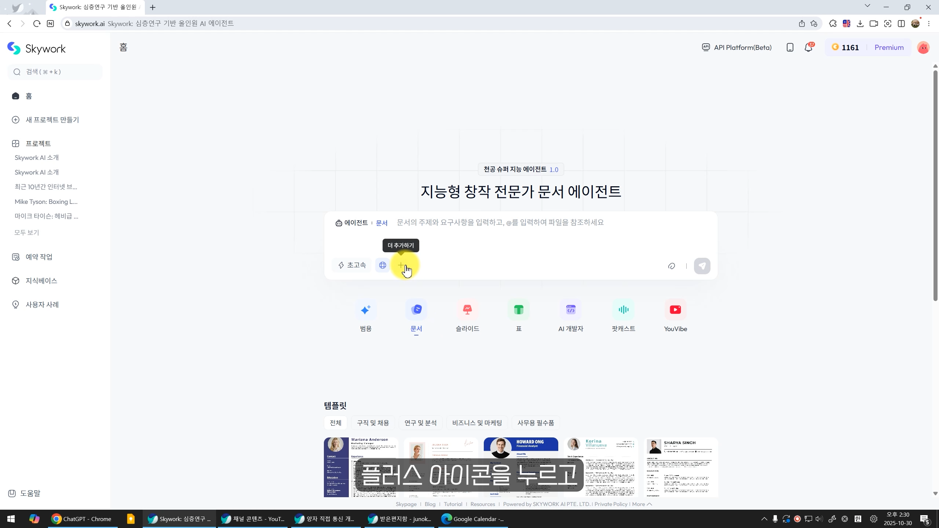The width and height of the screenshot is (939, 528).
Task: Switch to the 연구 및 분석 tab
Action: pos(420,423)
